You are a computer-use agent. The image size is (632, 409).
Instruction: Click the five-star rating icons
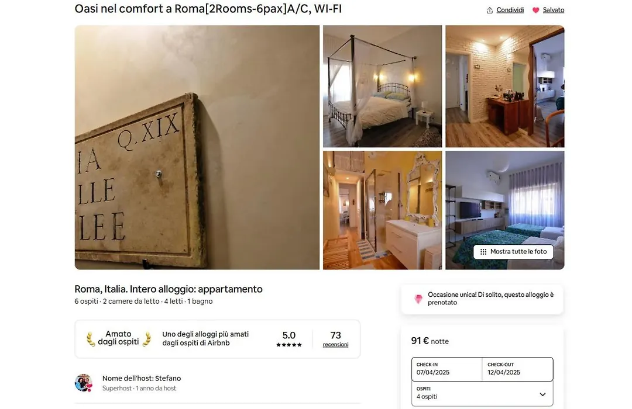(289, 345)
